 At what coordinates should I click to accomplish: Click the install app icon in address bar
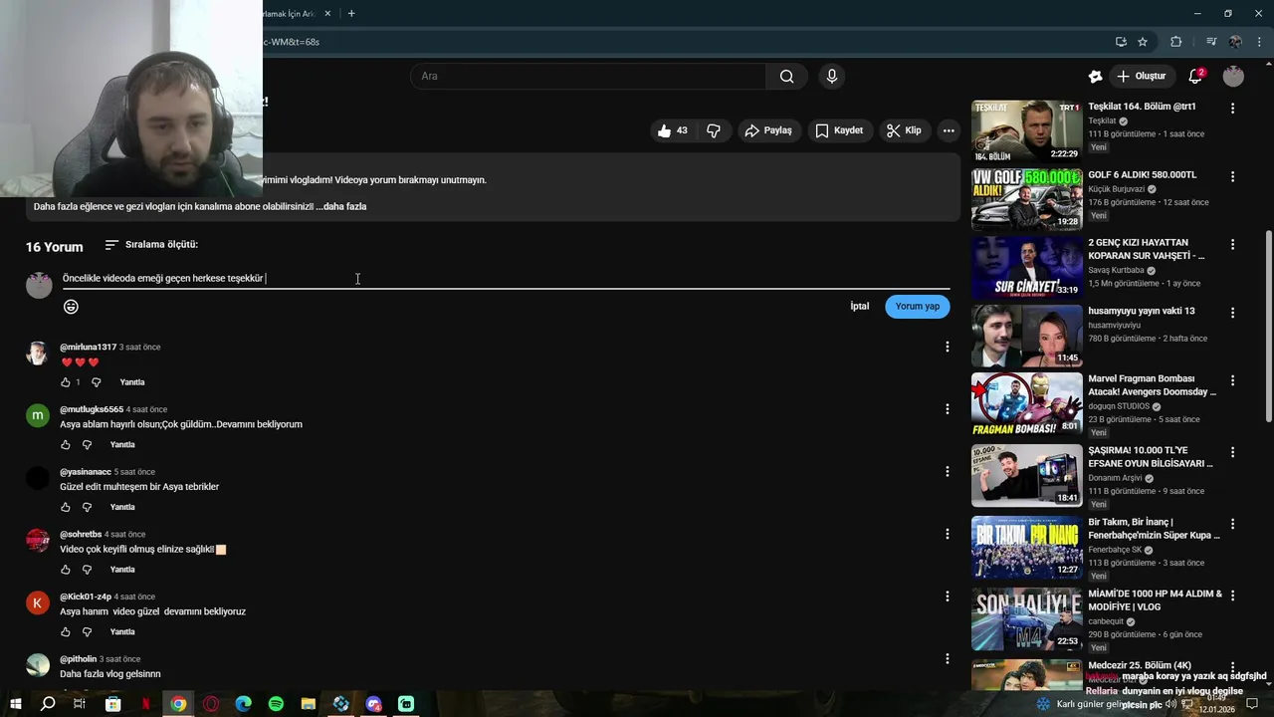pos(1121,42)
